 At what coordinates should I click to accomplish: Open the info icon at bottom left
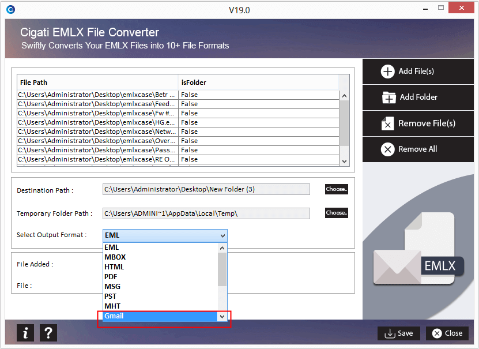[x=25, y=332]
